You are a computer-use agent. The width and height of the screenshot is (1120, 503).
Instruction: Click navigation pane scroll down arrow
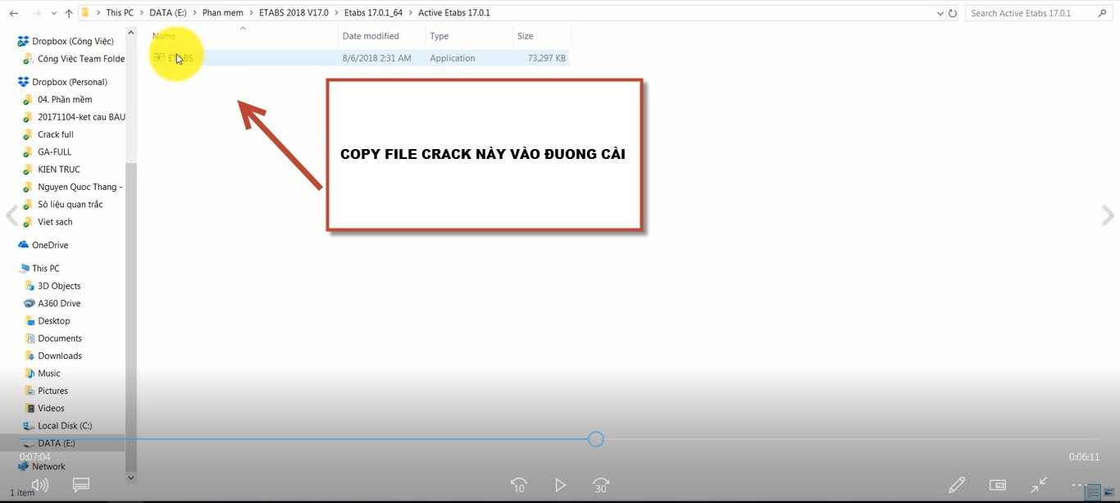click(130, 478)
